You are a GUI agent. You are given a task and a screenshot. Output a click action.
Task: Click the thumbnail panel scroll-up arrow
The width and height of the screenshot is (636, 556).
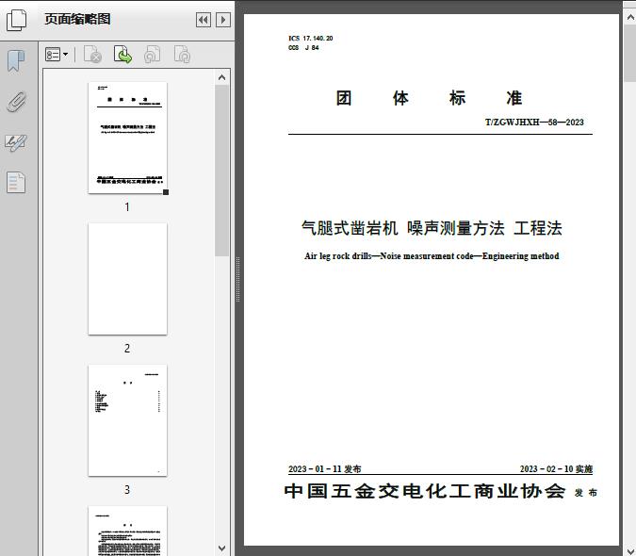point(221,77)
